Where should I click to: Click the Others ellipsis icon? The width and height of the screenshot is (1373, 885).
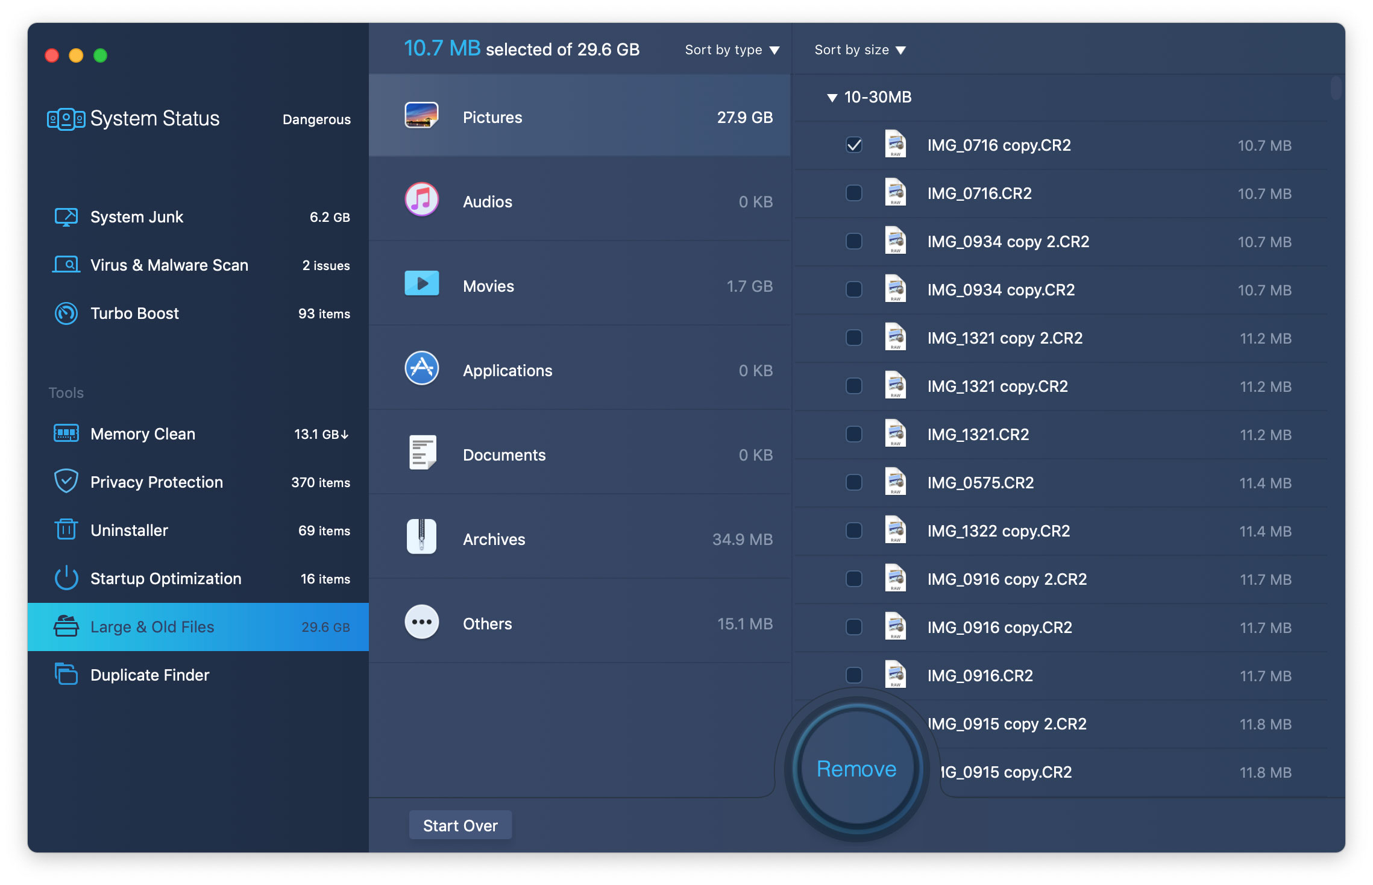[421, 622]
